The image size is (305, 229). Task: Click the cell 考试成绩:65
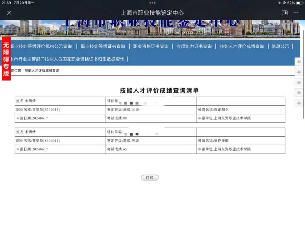[151, 149]
